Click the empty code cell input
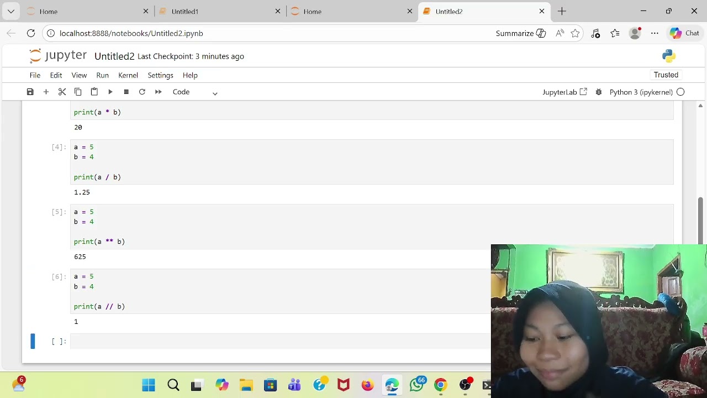This screenshot has width=707, height=398. [x=279, y=341]
